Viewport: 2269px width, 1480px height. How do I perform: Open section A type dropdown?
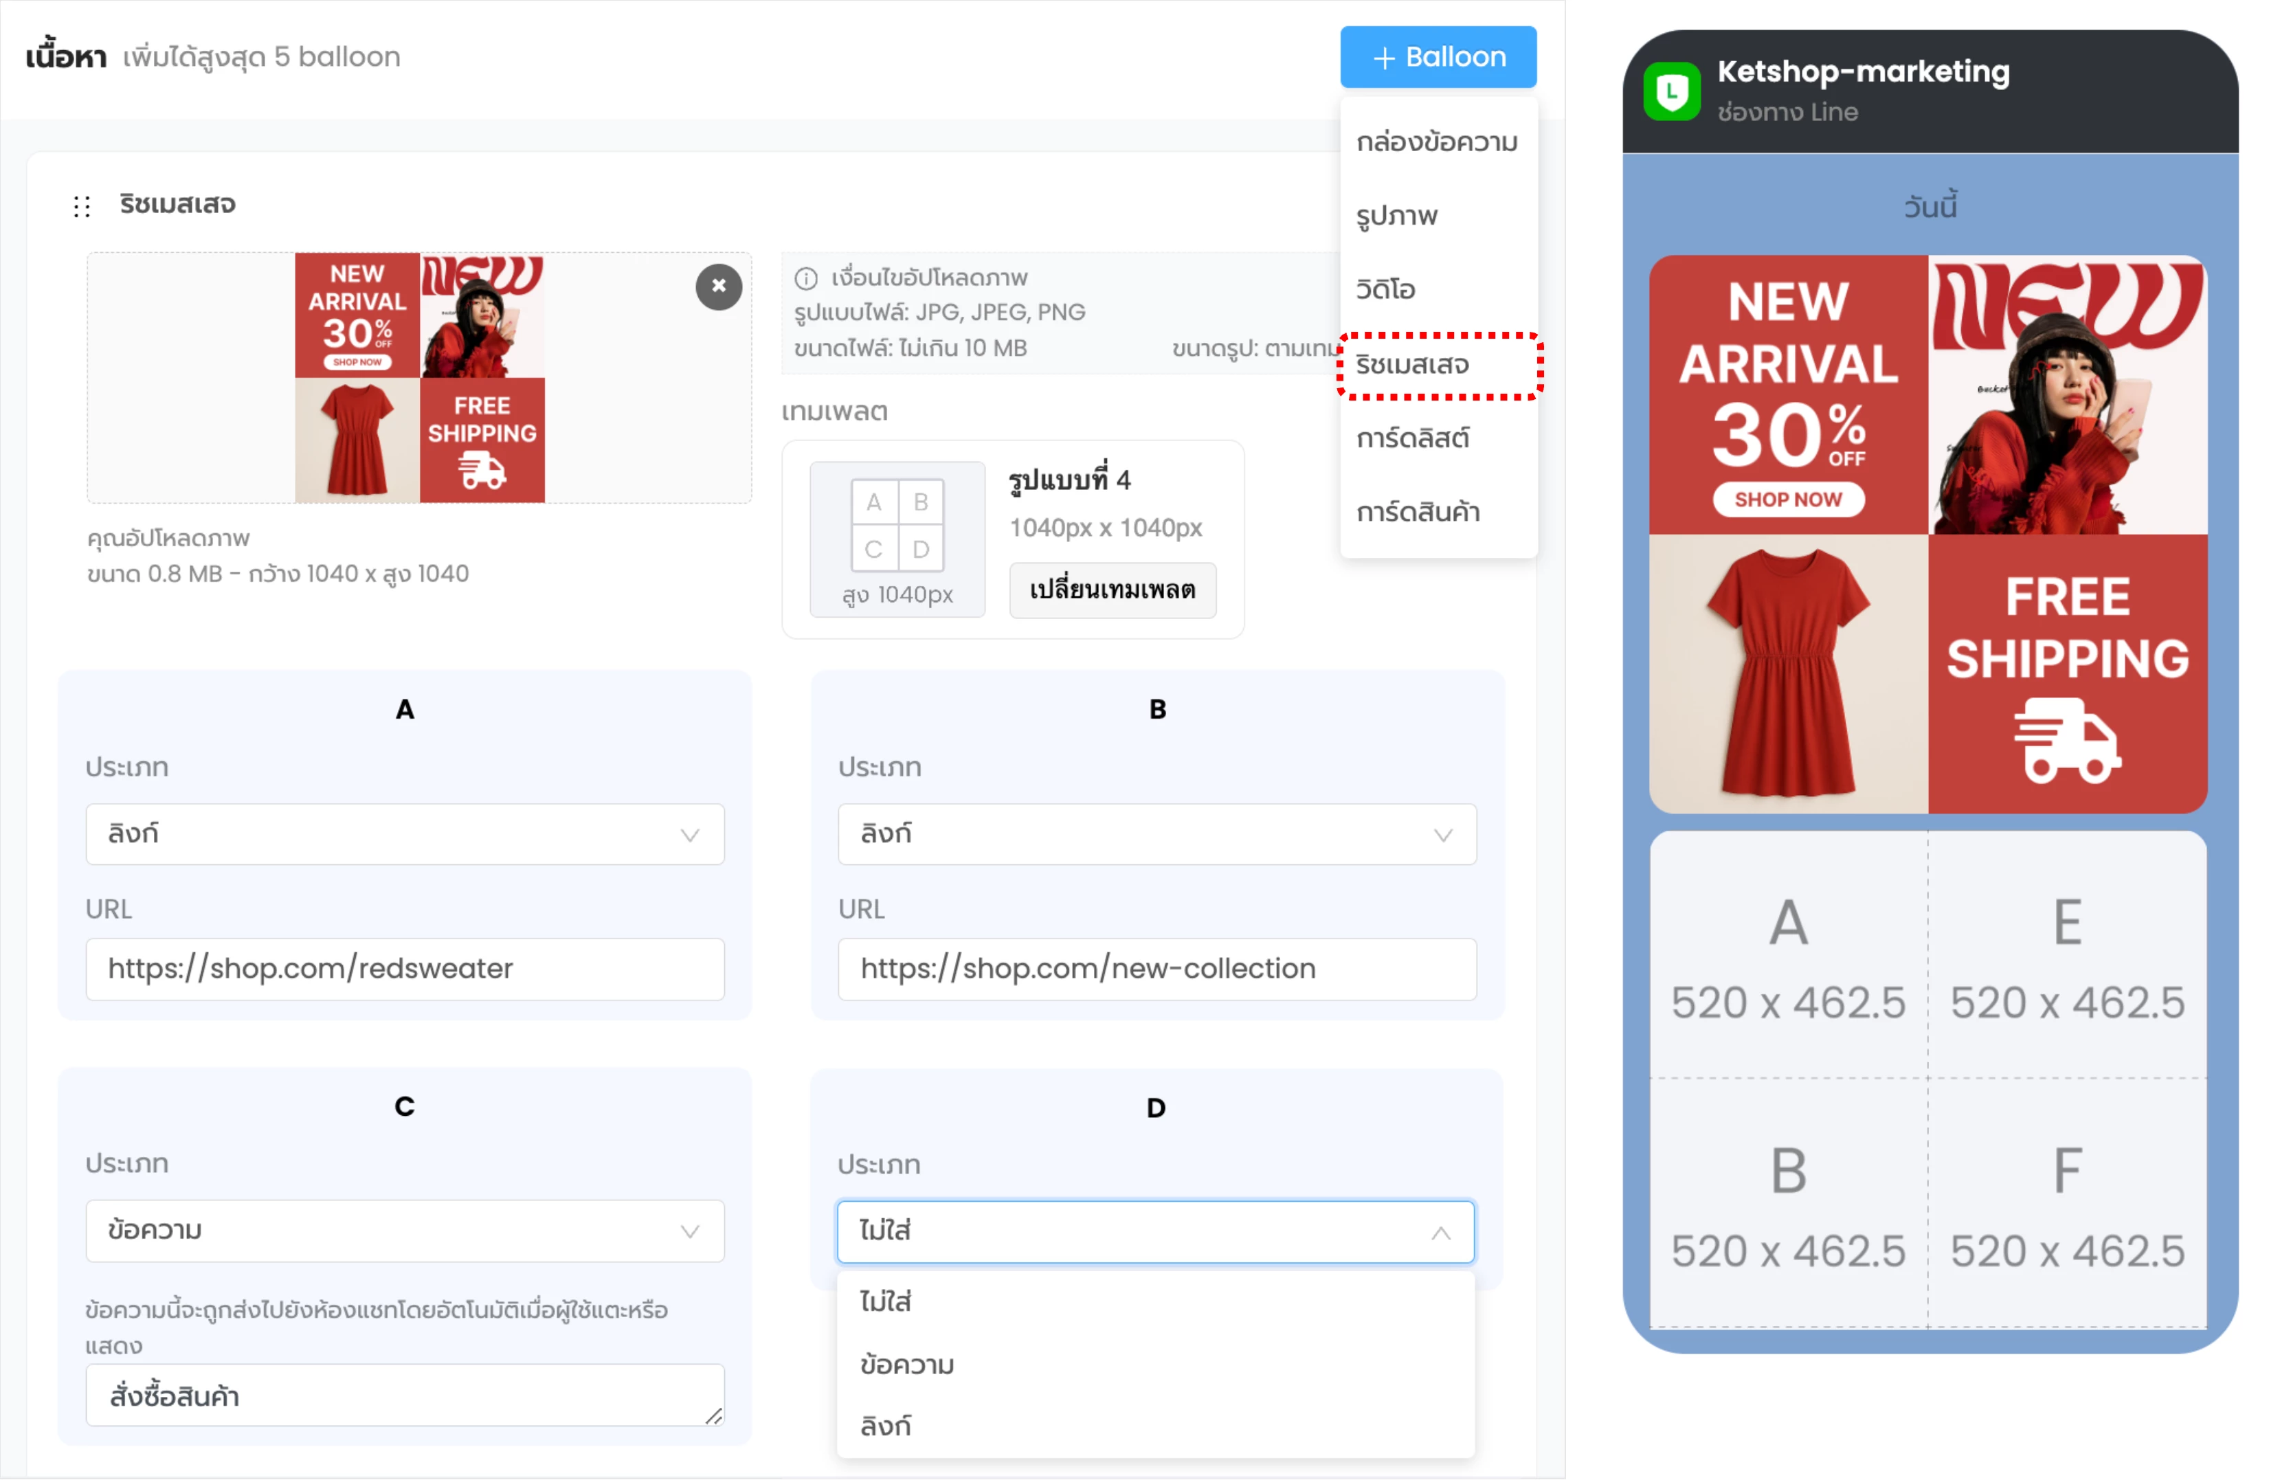404,834
